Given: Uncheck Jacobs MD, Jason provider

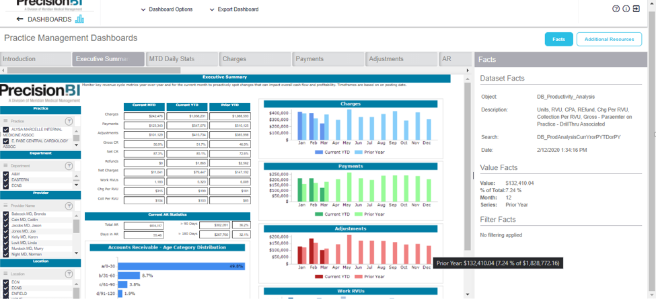Looking at the screenshot, I should tap(6, 226).
